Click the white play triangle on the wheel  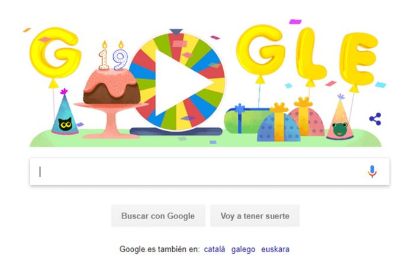(x=181, y=83)
